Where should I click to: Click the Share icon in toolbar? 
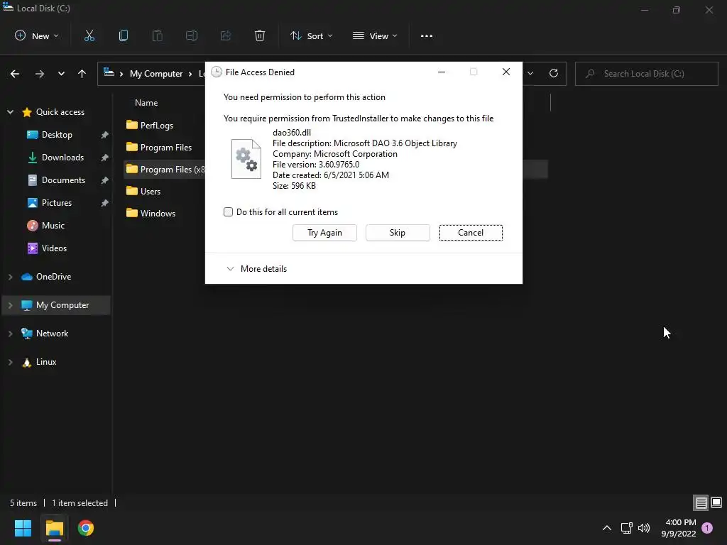click(x=226, y=35)
